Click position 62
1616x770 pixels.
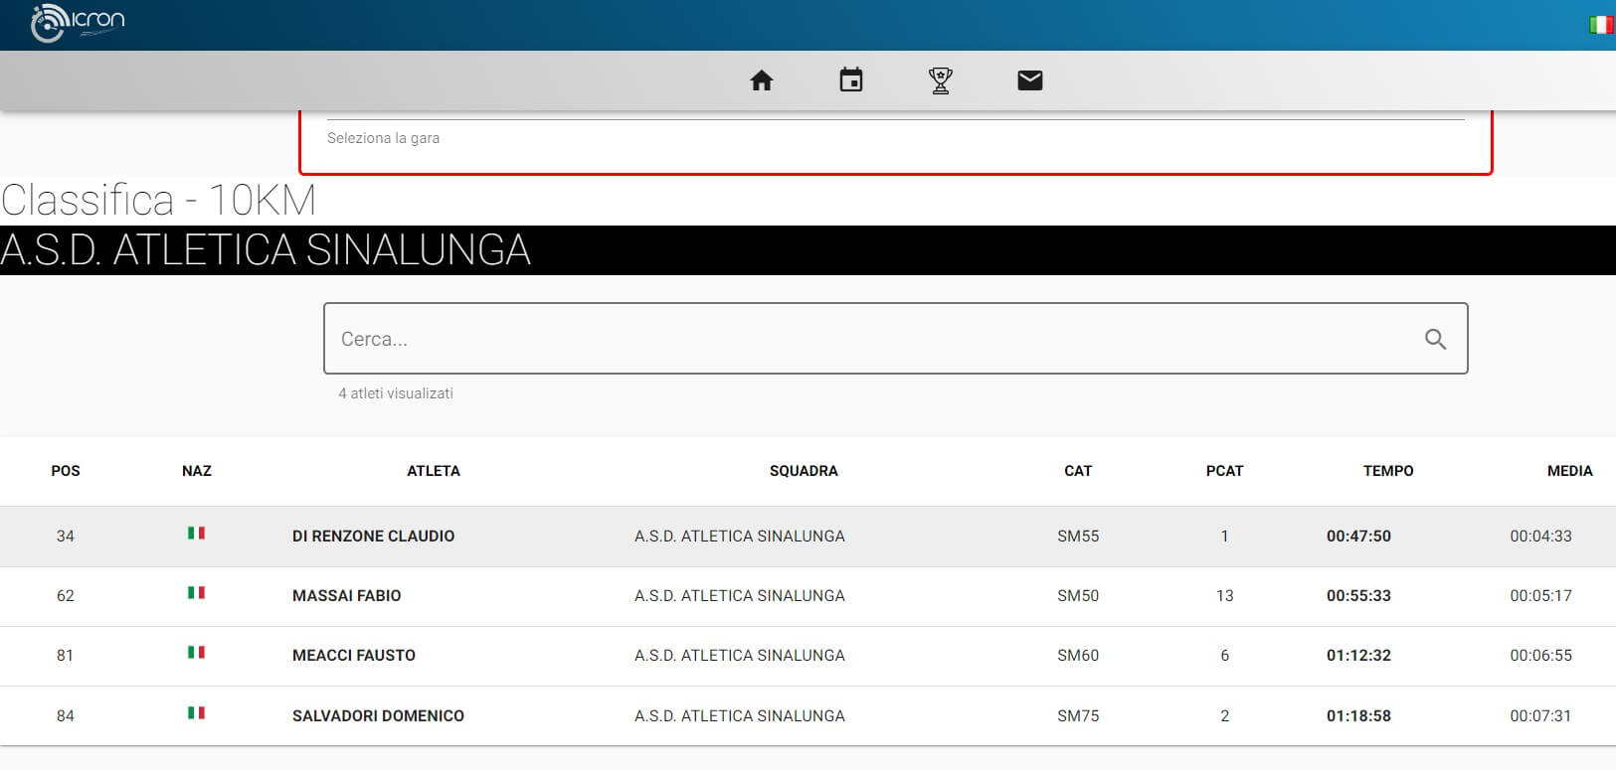[66, 596]
